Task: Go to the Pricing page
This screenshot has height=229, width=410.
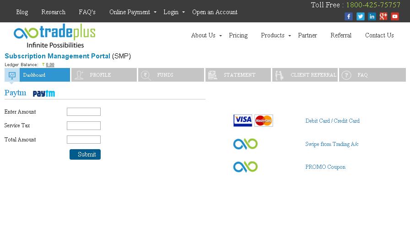Action: 238,35
